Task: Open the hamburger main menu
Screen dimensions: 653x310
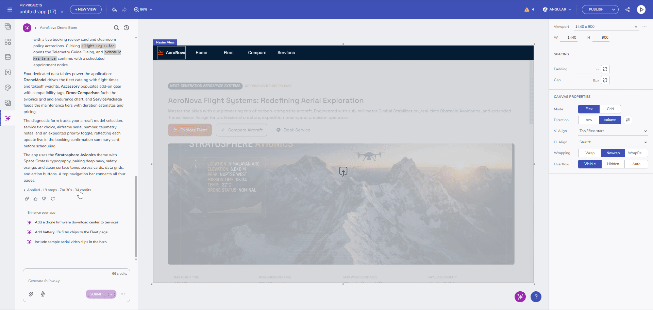Action: 10,10
